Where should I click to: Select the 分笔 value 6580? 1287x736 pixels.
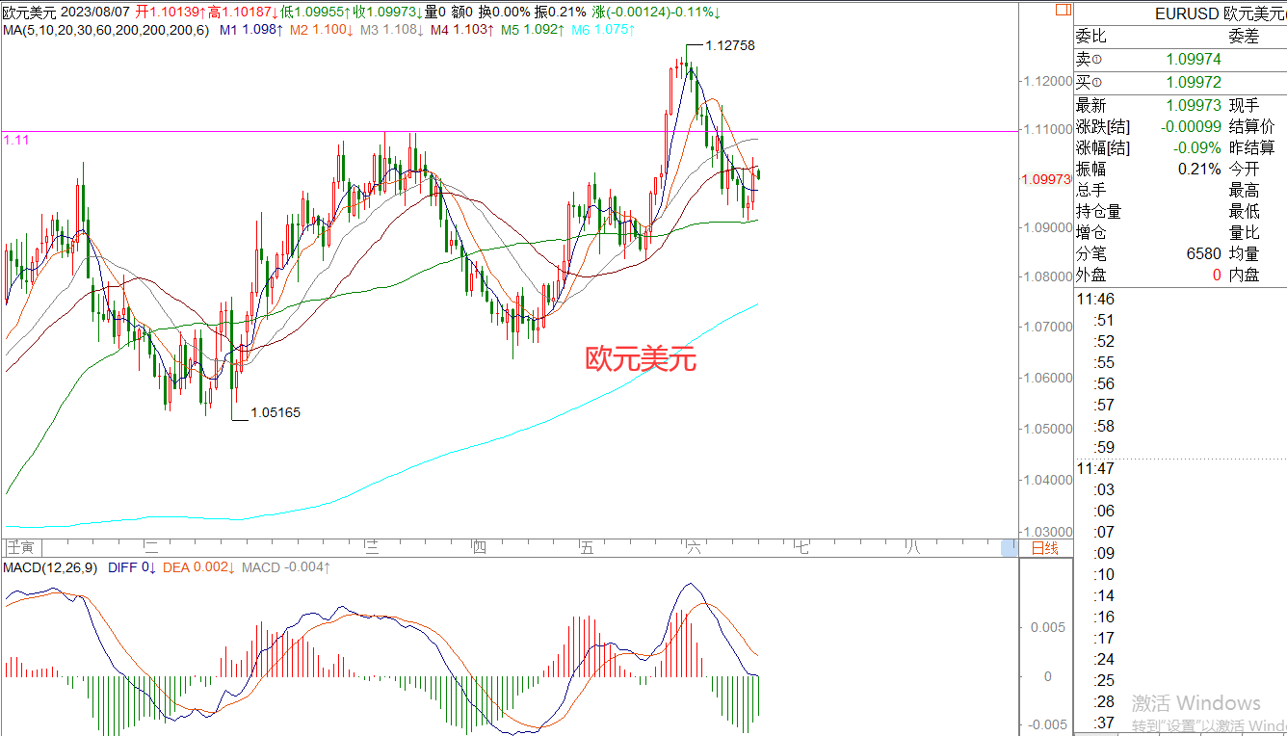(1203, 253)
